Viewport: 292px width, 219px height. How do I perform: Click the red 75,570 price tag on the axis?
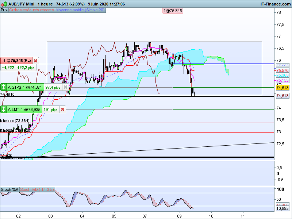283,70
